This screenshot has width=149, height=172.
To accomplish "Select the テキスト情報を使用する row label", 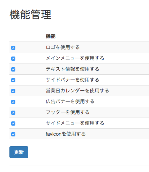I will point(73,69).
